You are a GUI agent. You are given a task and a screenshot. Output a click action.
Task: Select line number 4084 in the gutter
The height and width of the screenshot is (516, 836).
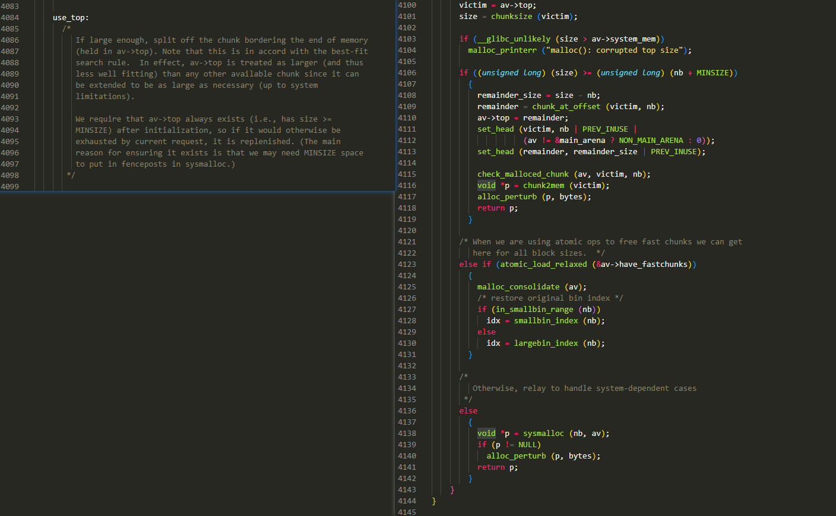[10, 18]
